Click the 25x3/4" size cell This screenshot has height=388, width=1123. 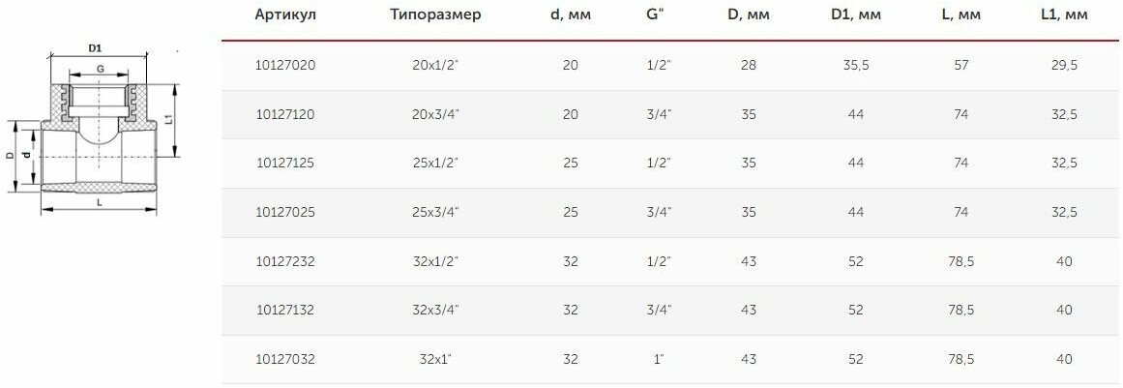tap(435, 213)
